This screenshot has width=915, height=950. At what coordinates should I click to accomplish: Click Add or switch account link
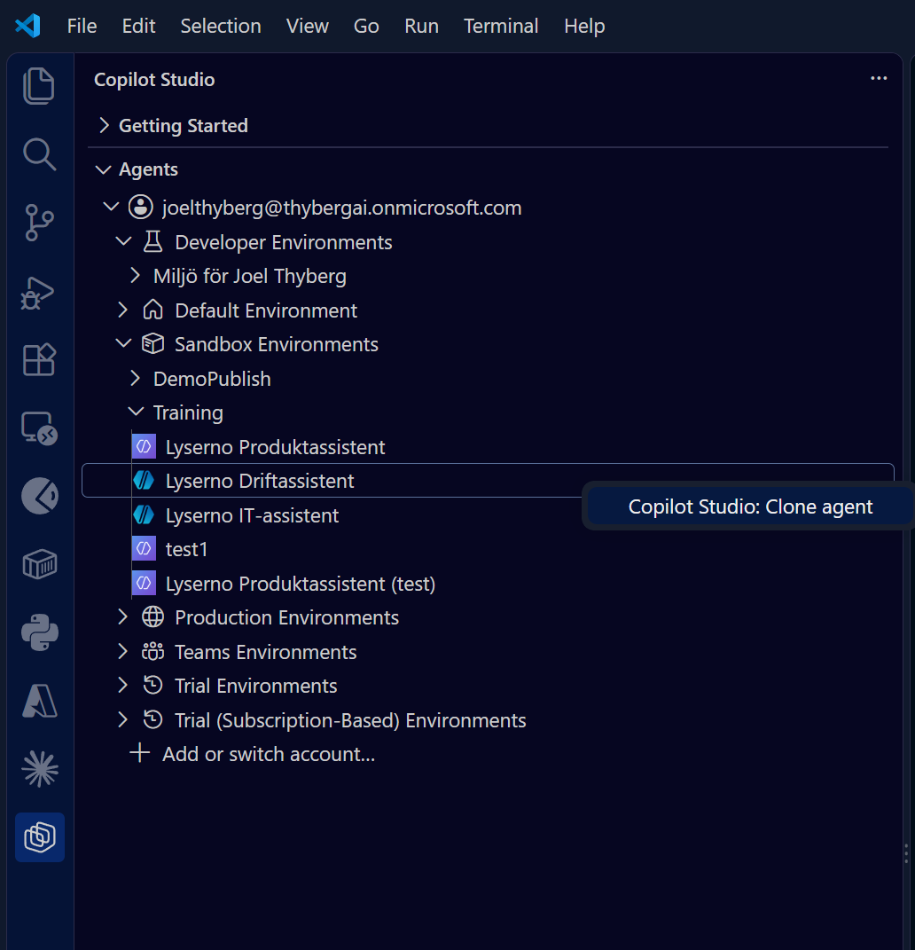coord(269,754)
